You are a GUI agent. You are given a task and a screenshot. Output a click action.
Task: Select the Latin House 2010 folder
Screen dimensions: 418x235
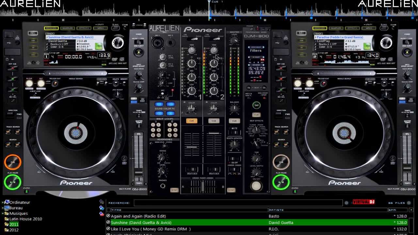(x=26, y=219)
